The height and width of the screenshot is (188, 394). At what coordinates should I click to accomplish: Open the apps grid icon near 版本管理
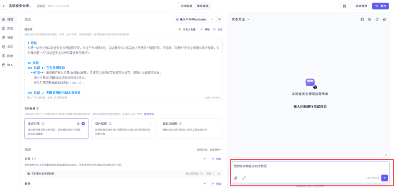[345, 6]
